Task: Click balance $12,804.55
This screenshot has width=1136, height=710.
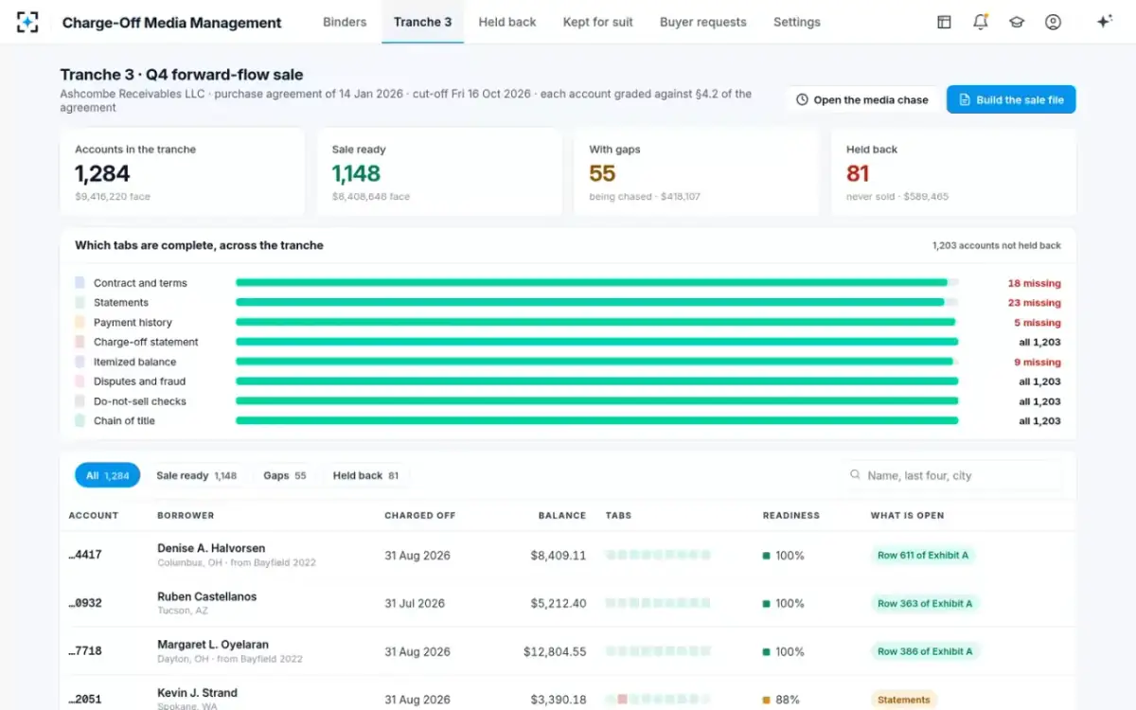Action: [x=555, y=651]
